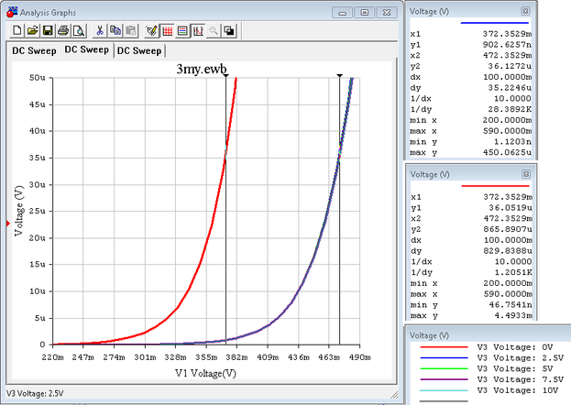The image size is (571, 405).
Task: Close the top Voltage cursor panel
Action: (x=525, y=11)
